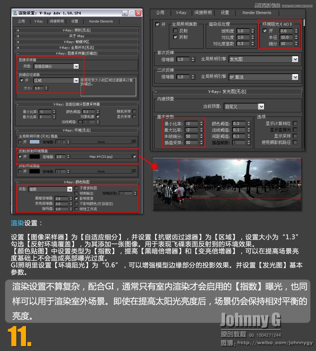Disable the 影响背景 checkbox
The width and height of the screenshot is (316, 351).
pyautogui.click(x=76, y=198)
